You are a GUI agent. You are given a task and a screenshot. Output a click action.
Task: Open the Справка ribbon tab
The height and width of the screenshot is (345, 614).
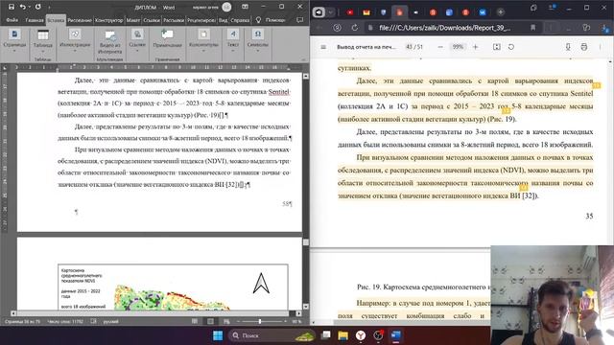240,20
